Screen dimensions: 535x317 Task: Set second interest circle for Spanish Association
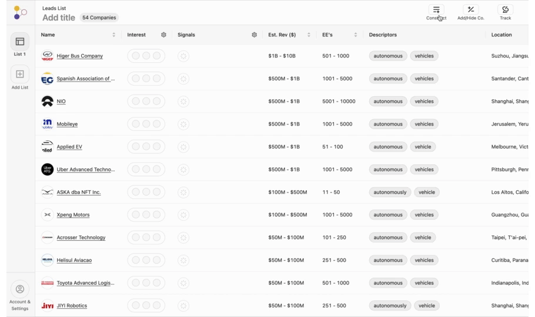click(146, 79)
